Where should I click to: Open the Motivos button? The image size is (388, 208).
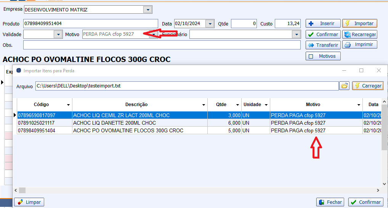(x=323, y=56)
